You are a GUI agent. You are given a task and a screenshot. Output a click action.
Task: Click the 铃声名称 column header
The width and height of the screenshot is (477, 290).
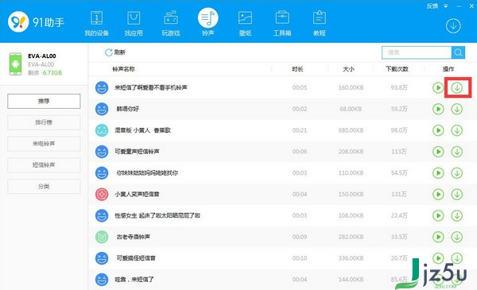click(x=123, y=69)
